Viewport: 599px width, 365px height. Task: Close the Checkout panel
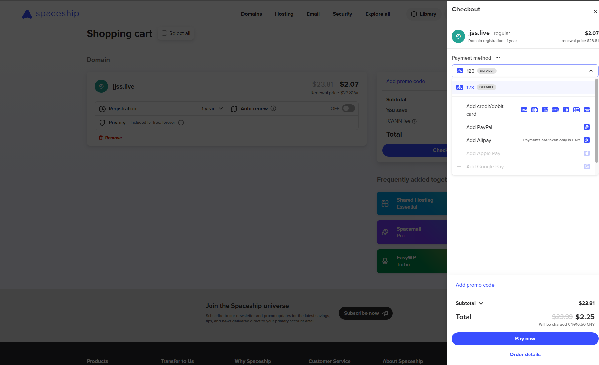595,11
